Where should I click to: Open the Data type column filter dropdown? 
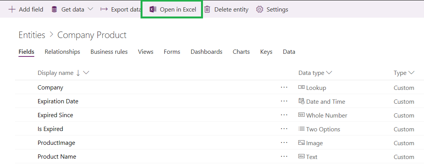329,73
